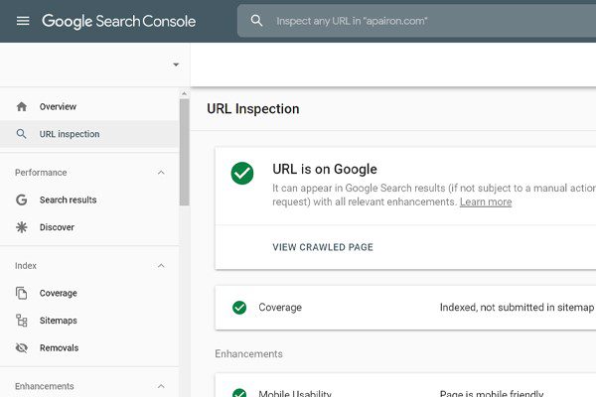Viewport: 596px width, 397px height.
Task: Click the Google G Search results icon
Action: 21,199
